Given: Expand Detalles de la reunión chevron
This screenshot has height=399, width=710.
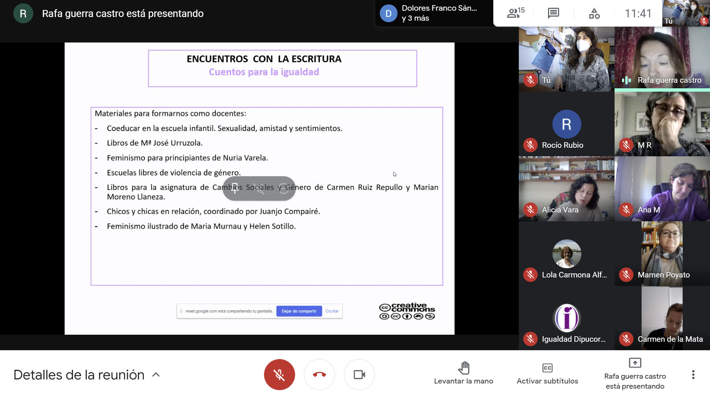Looking at the screenshot, I should coord(156,375).
